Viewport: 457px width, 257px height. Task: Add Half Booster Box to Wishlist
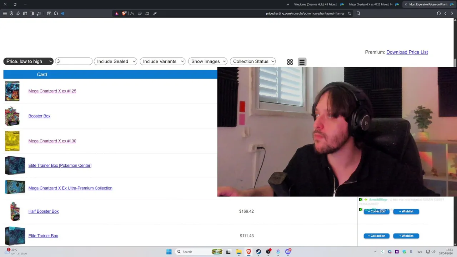(x=406, y=211)
